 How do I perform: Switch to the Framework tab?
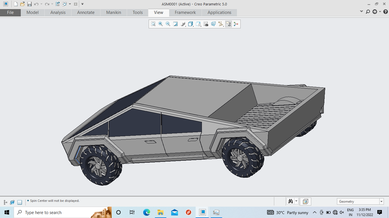[x=185, y=12]
